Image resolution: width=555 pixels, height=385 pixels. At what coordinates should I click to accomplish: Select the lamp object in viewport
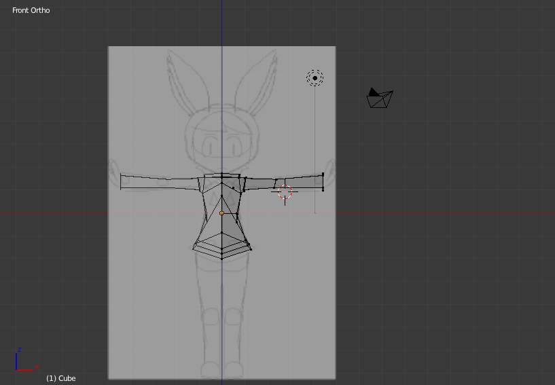(x=315, y=78)
